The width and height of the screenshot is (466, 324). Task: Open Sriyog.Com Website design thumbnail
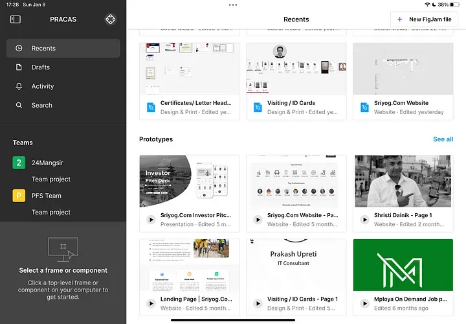point(403,69)
